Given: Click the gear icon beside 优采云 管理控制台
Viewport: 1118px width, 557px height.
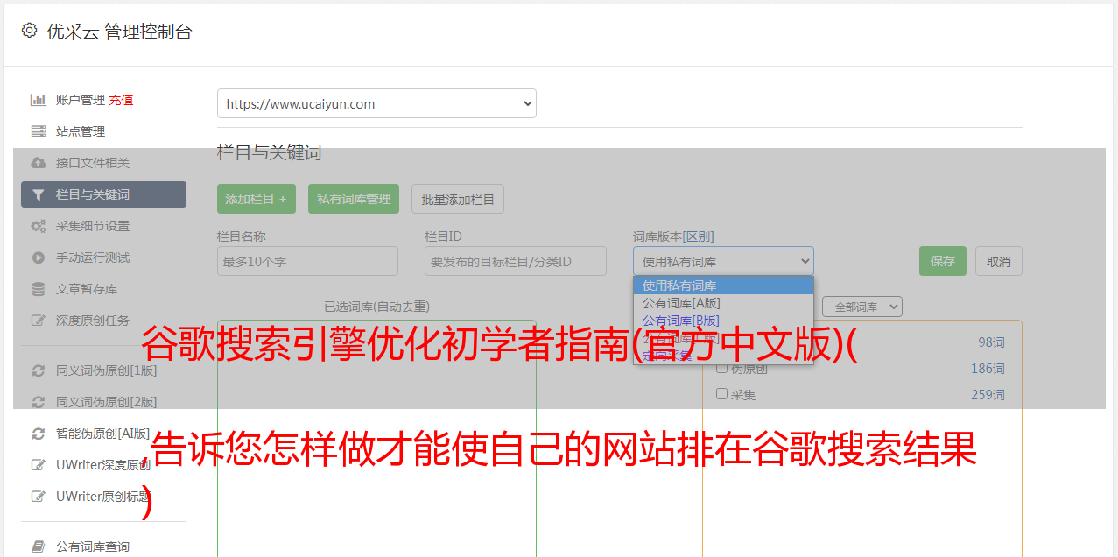Looking at the screenshot, I should tap(29, 31).
